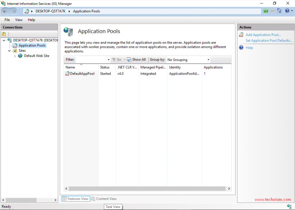Open the blue Help question icon in toolbar
The image size is (295, 210).
coord(287,11)
